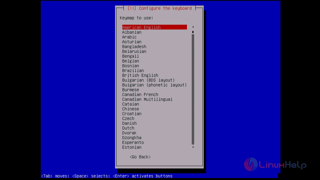
Task: Pick the Czech keymap
Action: tap(128, 118)
